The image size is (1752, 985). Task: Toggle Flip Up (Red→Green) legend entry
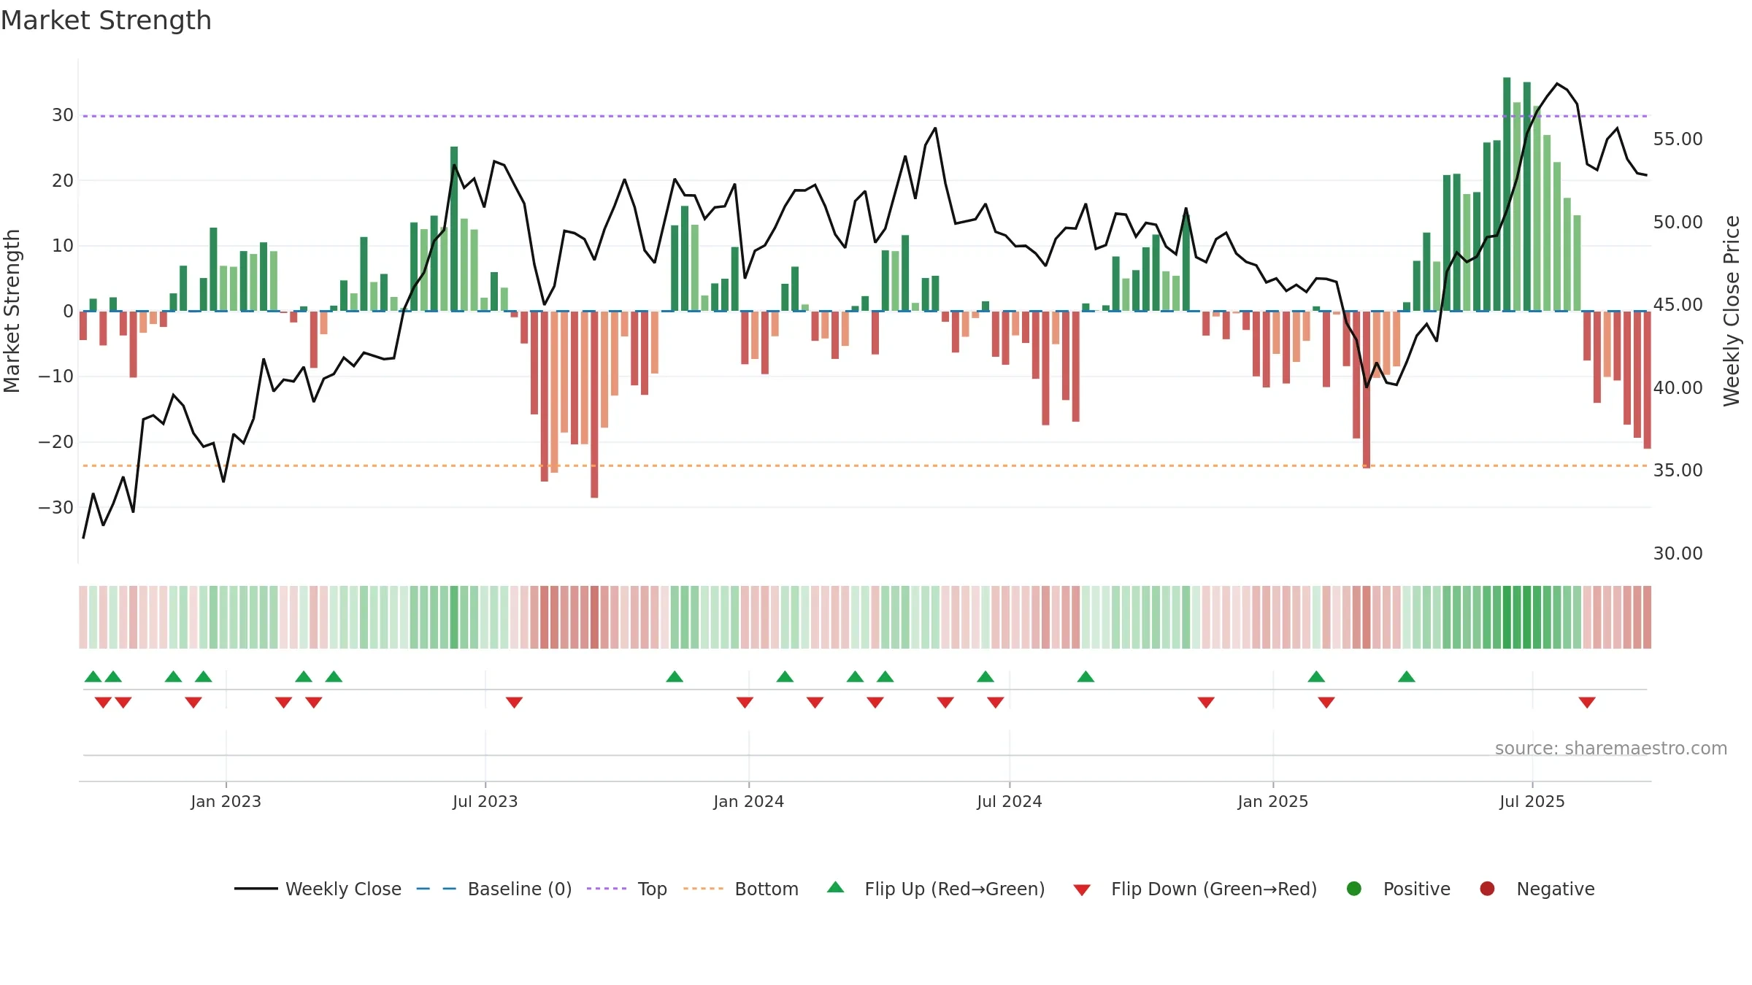tap(935, 889)
